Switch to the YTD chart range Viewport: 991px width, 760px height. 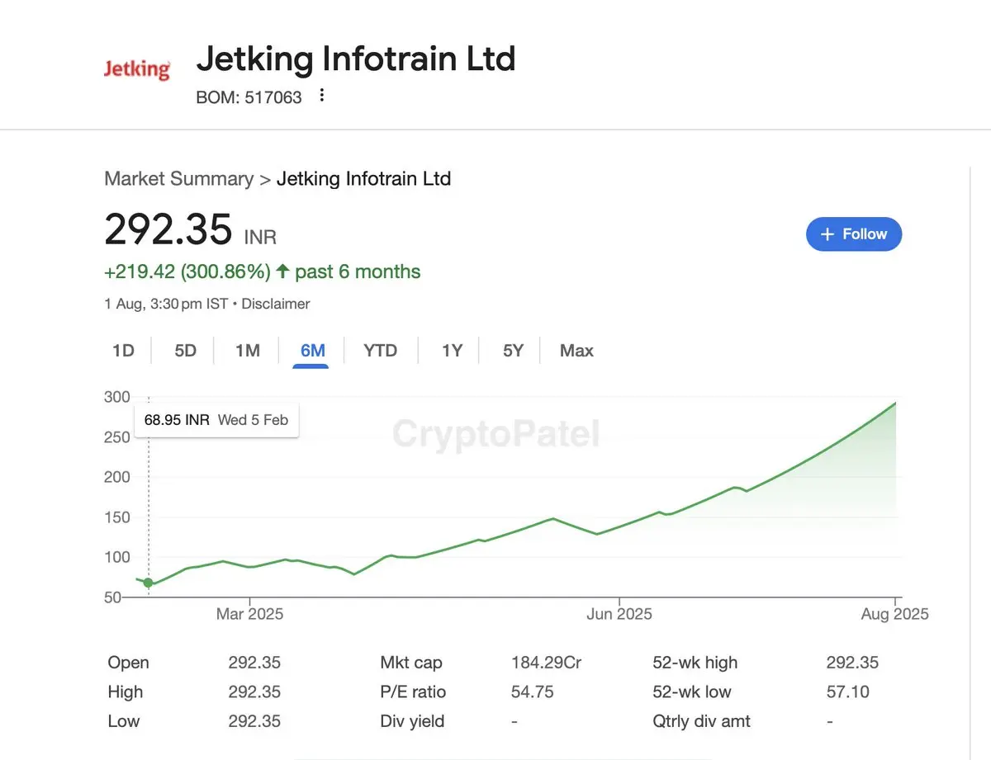(381, 351)
